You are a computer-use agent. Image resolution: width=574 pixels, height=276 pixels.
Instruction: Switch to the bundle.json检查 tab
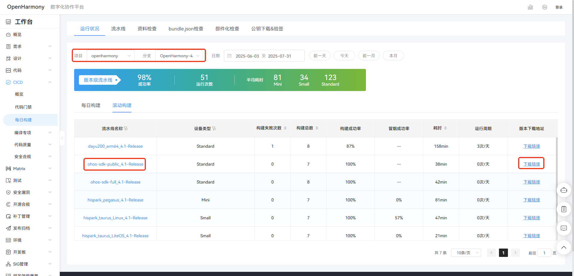[x=186, y=29]
